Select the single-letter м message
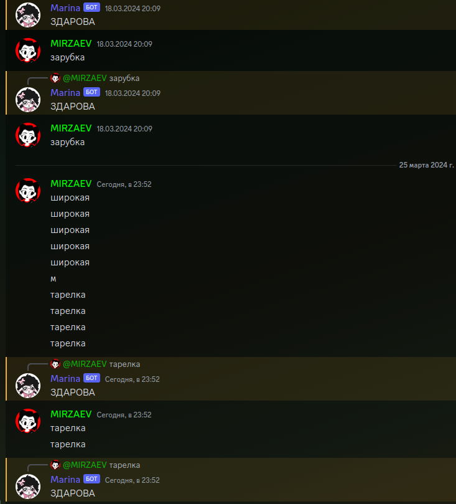The height and width of the screenshot is (504, 456). [54, 278]
